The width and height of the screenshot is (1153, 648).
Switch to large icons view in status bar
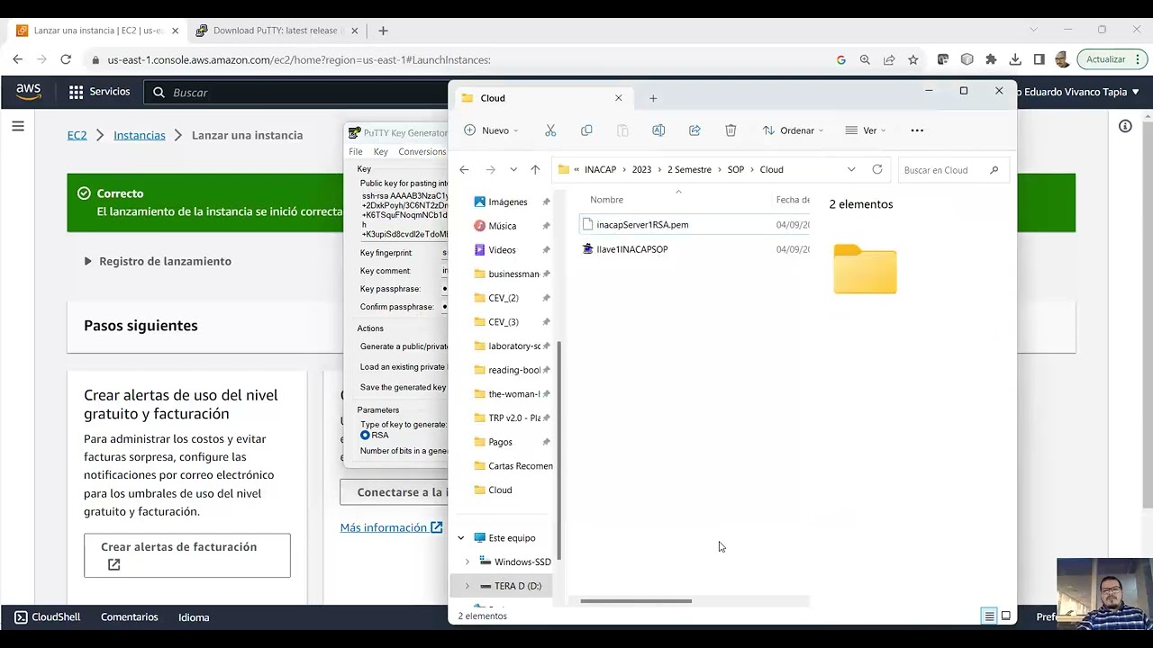(x=1006, y=616)
